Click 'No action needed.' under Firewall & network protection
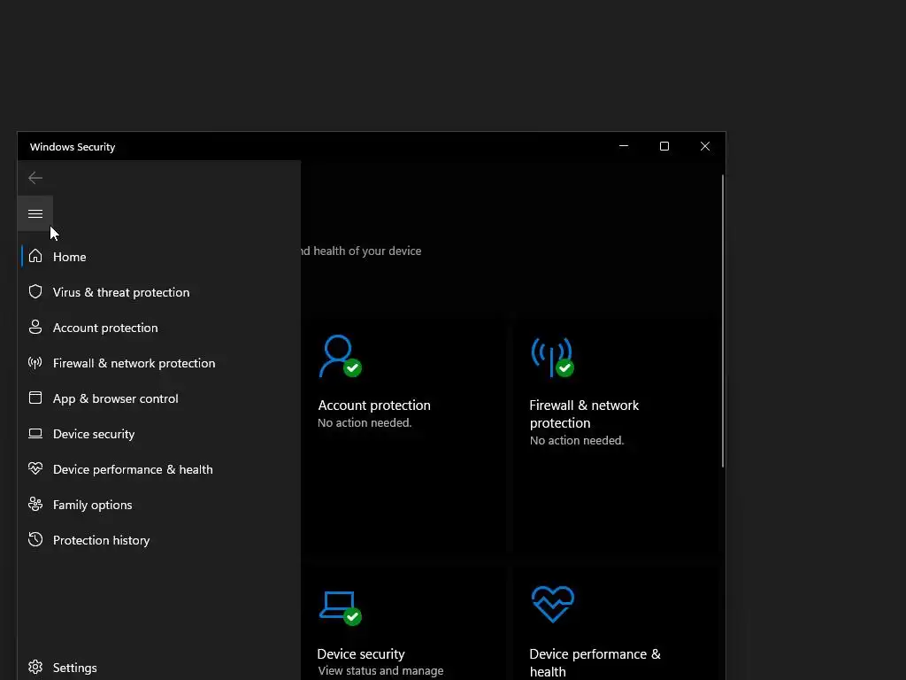The height and width of the screenshot is (680, 906). pos(577,441)
